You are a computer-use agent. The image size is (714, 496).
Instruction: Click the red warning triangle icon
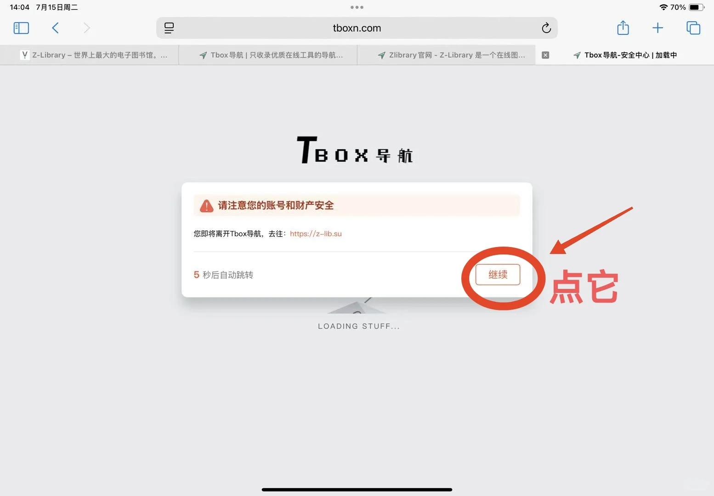click(207, 206)
